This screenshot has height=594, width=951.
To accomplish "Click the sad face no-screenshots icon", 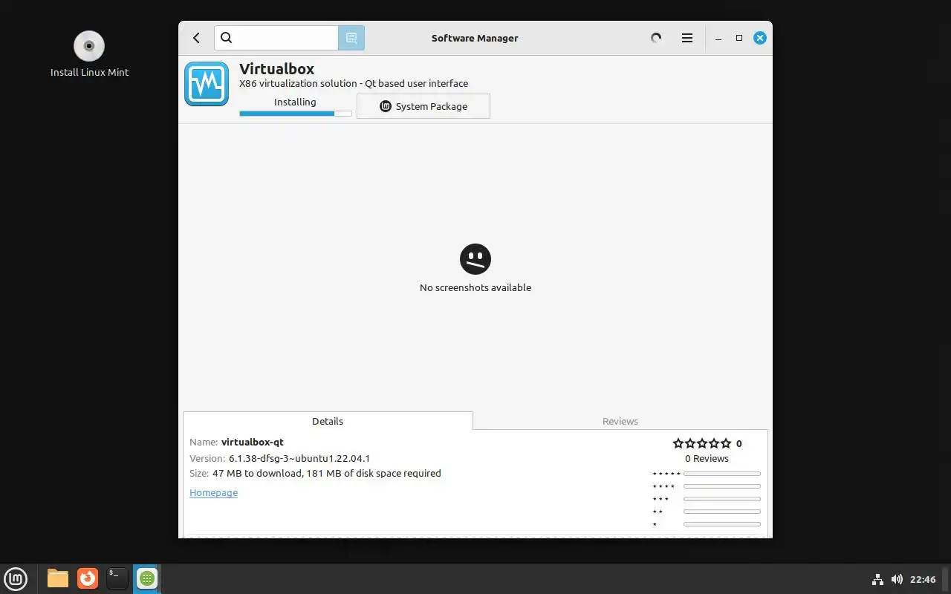I will (x=475, y=259).
